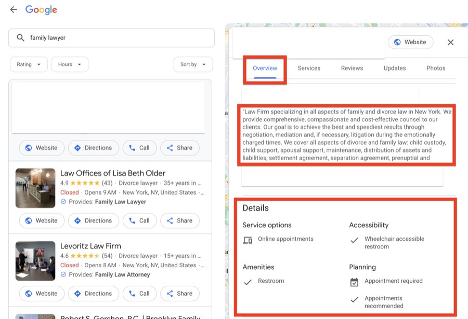This screenshot has height=319, width=468.
Task: Open Levoritz Law Firm photo thumbnail
Action: [35, 260]
